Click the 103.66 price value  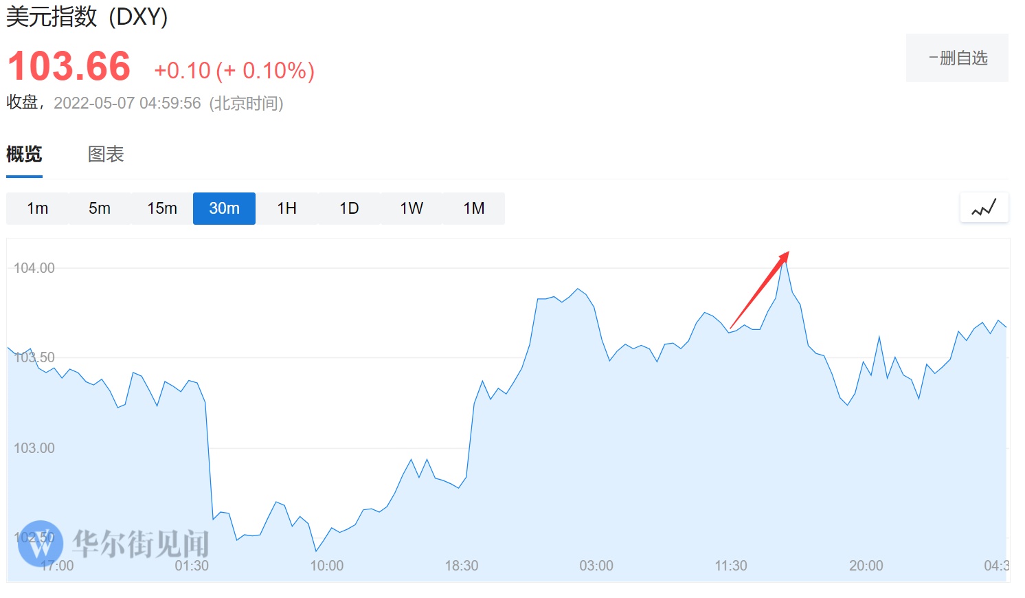pyautogui.click(x=69, y=67)
